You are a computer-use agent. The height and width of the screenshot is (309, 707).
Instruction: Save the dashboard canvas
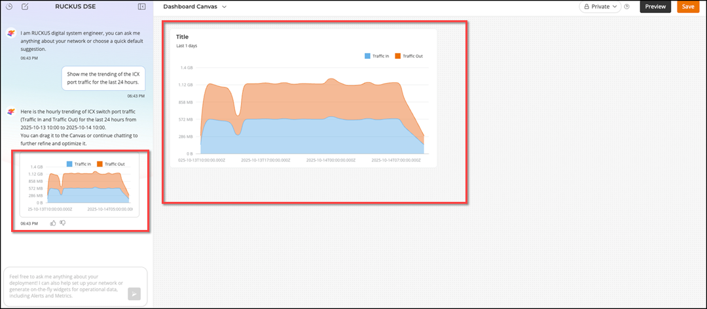coord(688,7)
